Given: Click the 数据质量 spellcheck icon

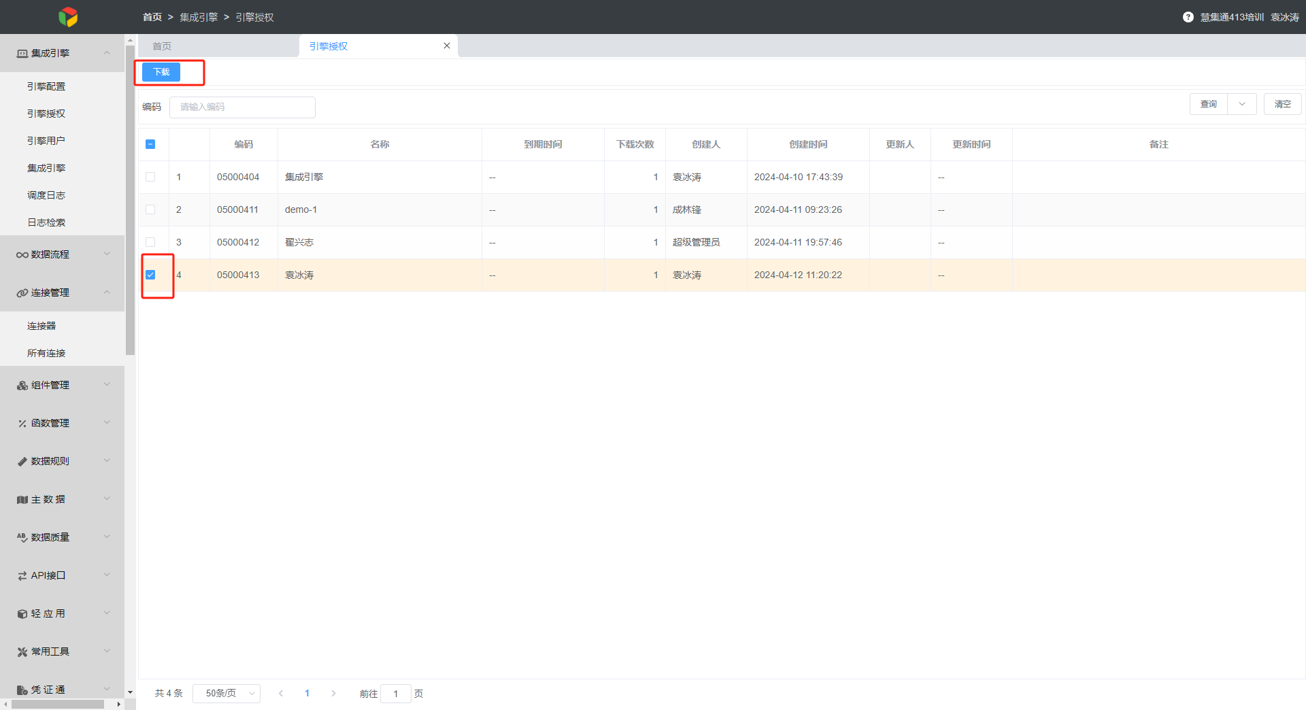Looking at the screenshot, I should point(22,537).
